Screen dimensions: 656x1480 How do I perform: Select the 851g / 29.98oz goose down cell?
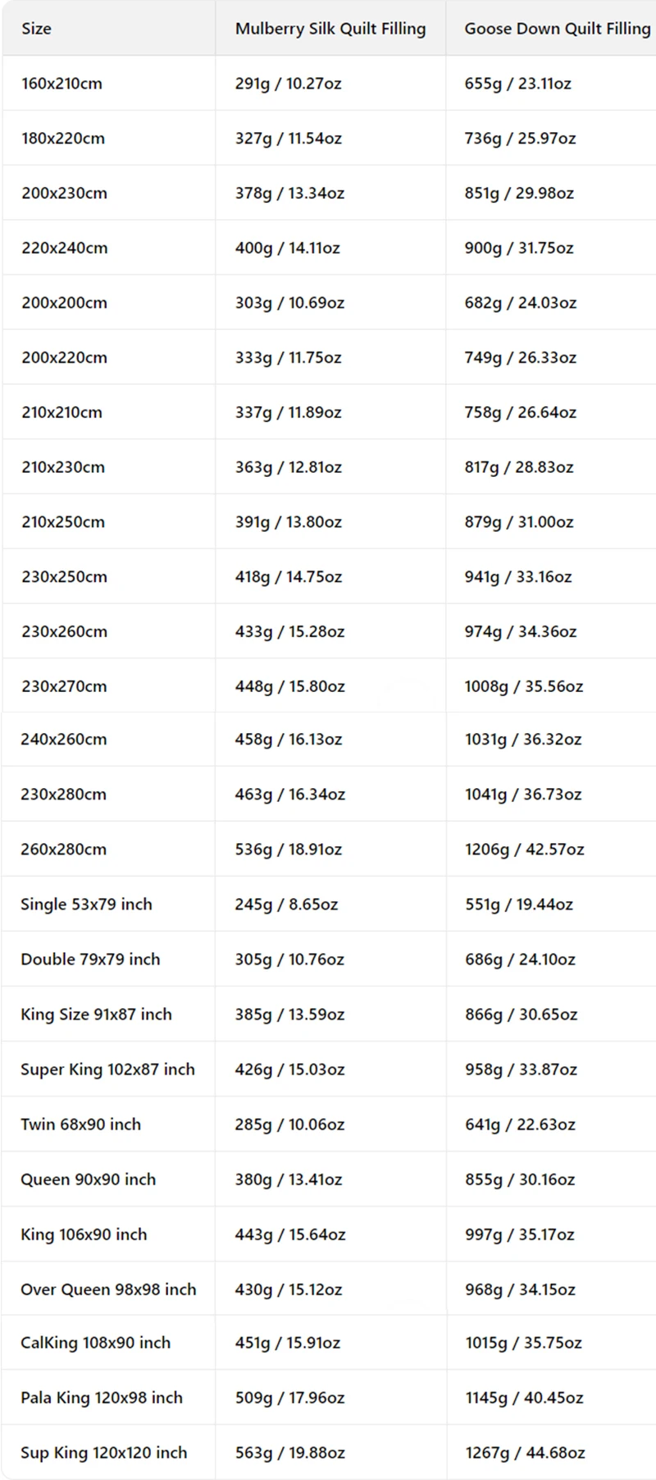pyautogui.click(x=519, y=193)
